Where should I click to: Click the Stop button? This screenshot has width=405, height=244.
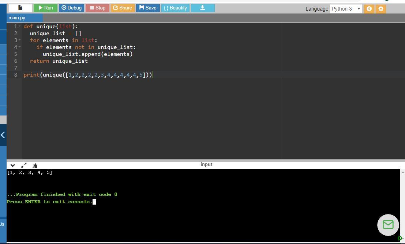[97, 8]
